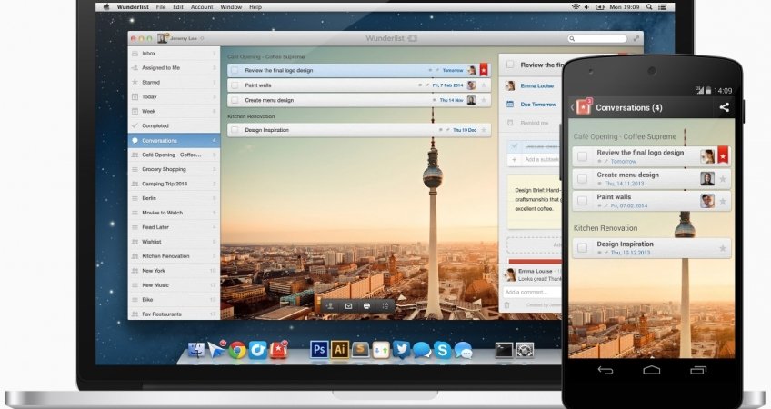
Task: Open the paper-plane mail app in dock
Action: (x=216, y=349)
